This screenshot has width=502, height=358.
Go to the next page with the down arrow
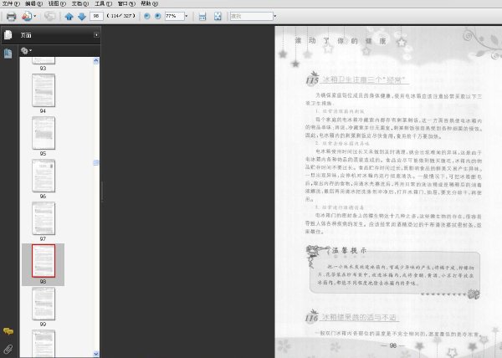pos(82,17)
